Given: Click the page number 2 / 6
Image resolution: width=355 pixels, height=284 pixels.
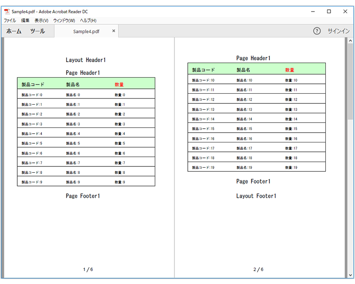Looking at the screenshot, I should tap(258, 269).
